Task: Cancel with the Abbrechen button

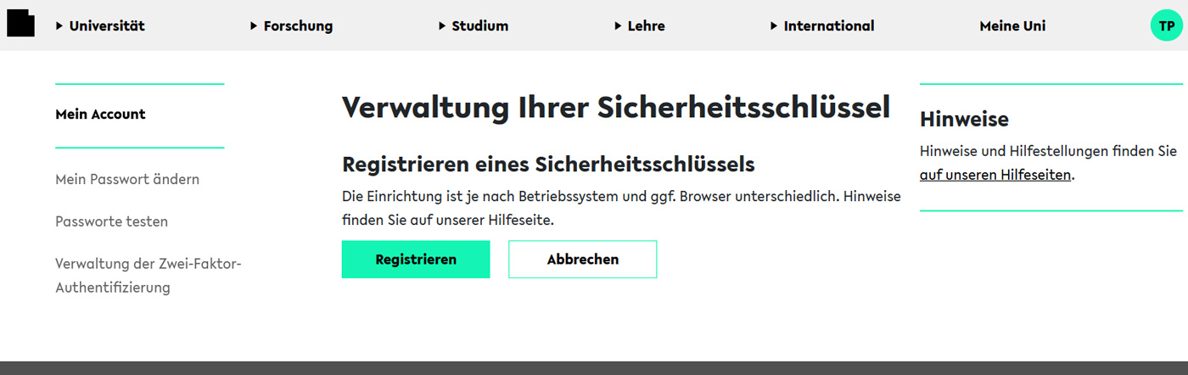Action: pos(583,260)
